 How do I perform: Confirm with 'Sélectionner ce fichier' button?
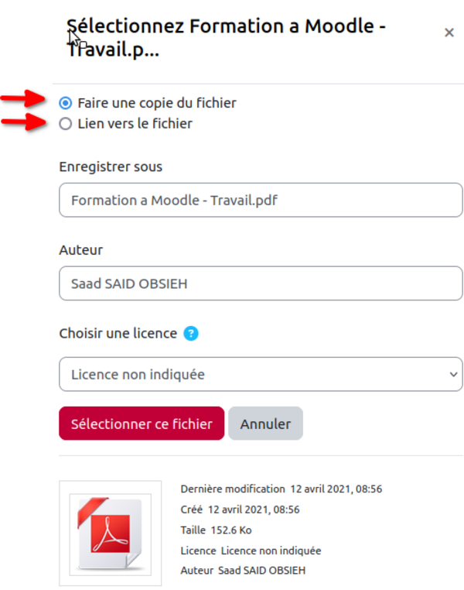[x=142, y=424]
